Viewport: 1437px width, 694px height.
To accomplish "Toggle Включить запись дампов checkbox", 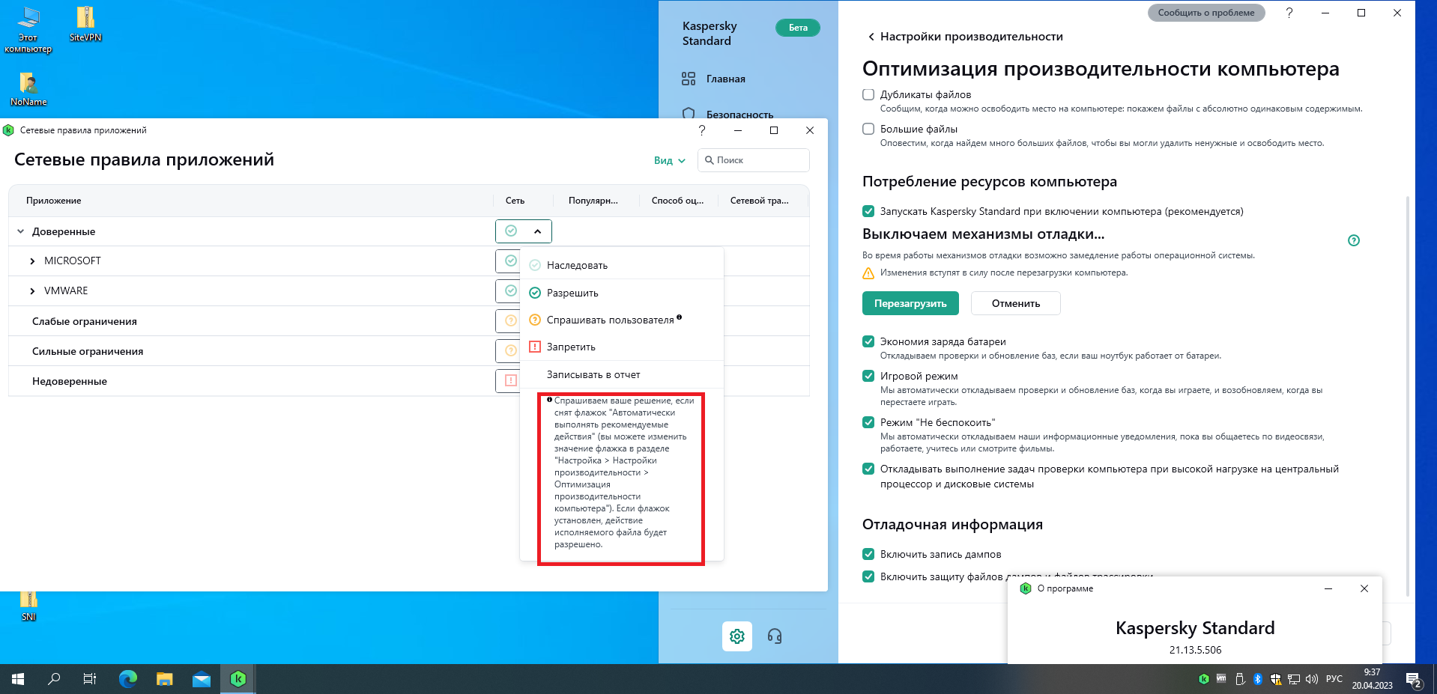I will (x=868, y=554).
